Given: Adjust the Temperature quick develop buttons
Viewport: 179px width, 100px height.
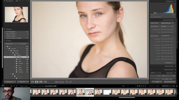Looking at the screenshot, I should click(x=167, y=30).
